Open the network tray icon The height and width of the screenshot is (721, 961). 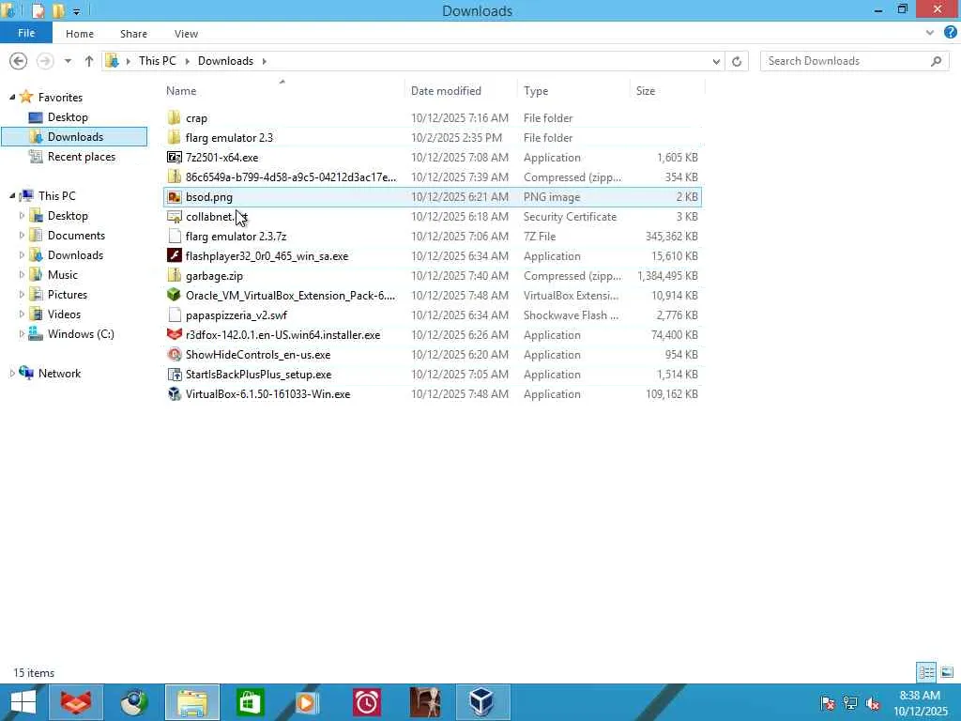click(850, 703)
